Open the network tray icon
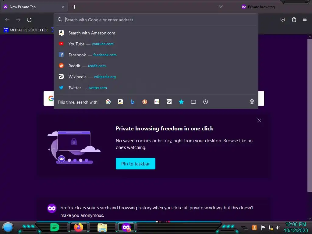 click(271, 227)
